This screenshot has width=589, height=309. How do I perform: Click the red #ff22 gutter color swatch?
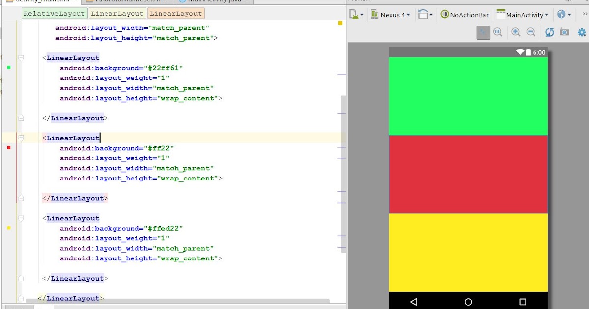tap(9, 147)
